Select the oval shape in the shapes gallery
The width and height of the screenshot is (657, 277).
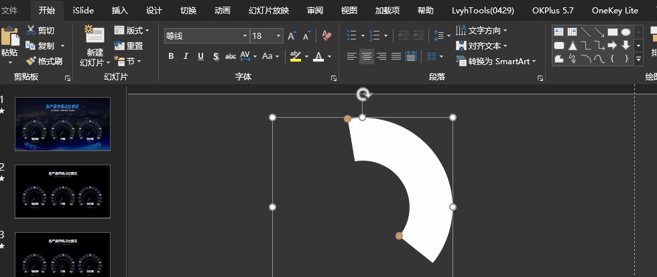click(x=625, y=31)
